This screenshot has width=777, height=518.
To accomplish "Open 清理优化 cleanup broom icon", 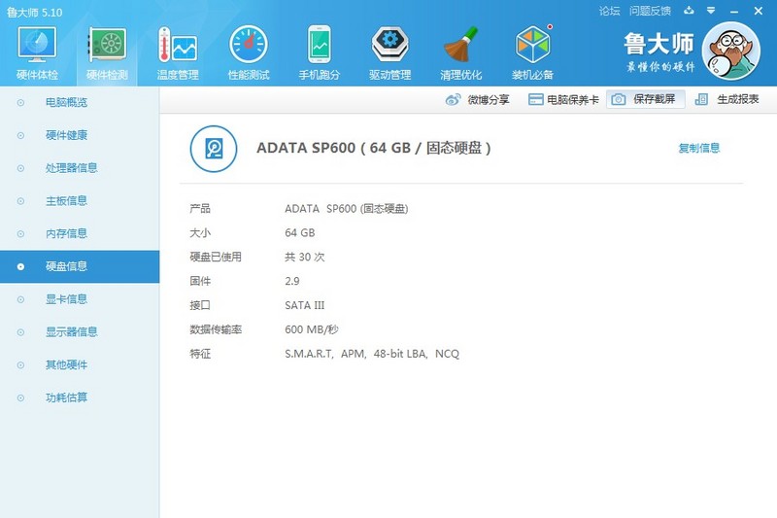I will pyautogui.click(x=460, y=52).
